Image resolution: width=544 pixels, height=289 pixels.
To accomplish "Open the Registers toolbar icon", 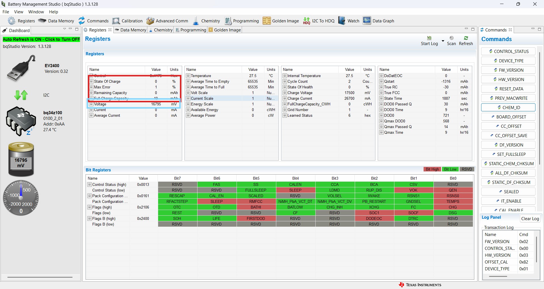I will coord(12,21).
